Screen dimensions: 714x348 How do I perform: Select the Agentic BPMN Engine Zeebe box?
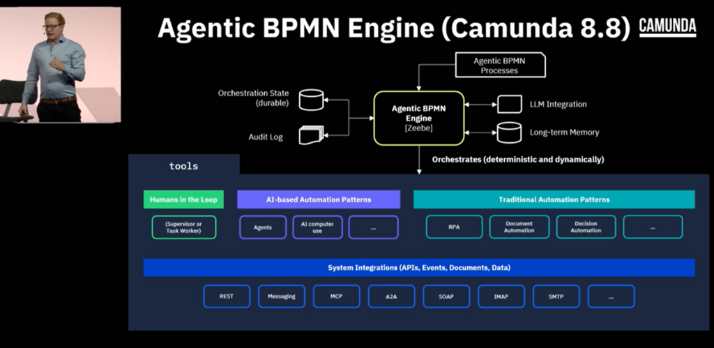419,118
